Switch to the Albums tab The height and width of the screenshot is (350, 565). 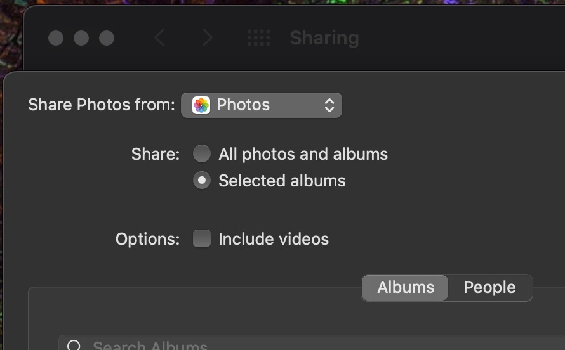click(406, 287)
